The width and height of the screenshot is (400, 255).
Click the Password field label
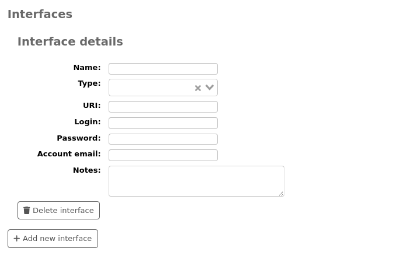(79, 138)
